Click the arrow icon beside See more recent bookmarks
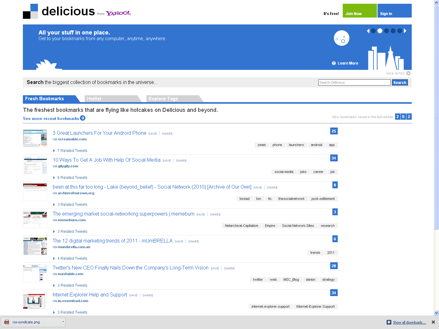439x329 pixels. (82, 118)
